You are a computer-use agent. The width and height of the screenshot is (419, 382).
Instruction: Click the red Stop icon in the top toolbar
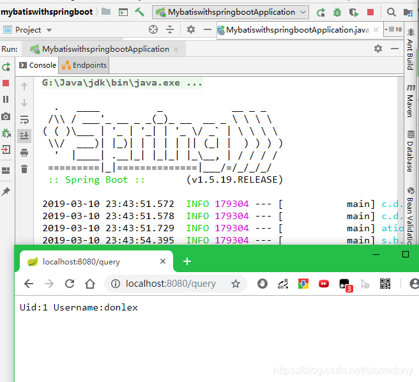click(x=370, y=12)
